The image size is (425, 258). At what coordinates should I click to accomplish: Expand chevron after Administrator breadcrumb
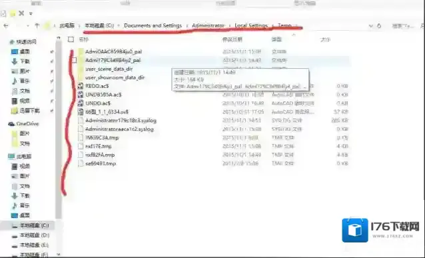(230, 26)
